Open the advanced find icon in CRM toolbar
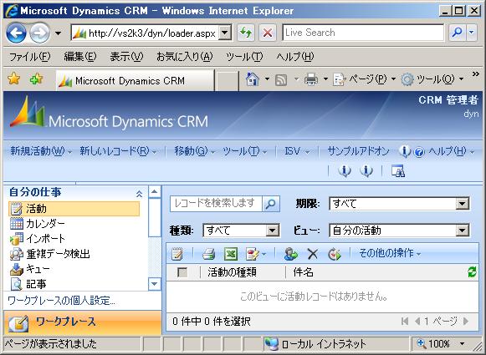Screen dimensions: 486x355 [x=398, y=170]
